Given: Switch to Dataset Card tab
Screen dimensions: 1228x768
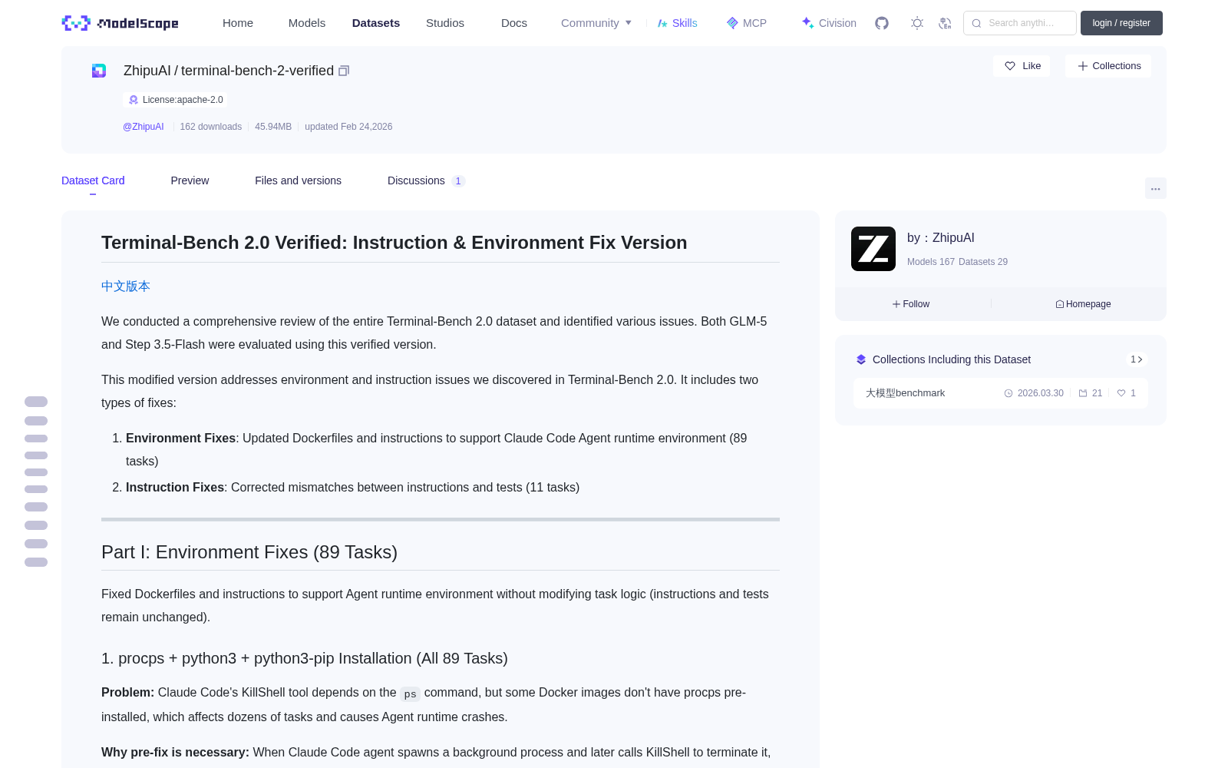Looking at the screenshot, I should [x=93, y=180].
